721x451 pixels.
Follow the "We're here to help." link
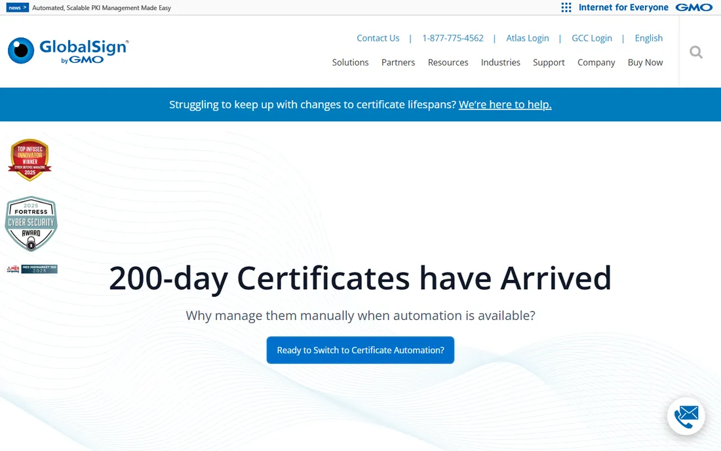pos(505,105)
